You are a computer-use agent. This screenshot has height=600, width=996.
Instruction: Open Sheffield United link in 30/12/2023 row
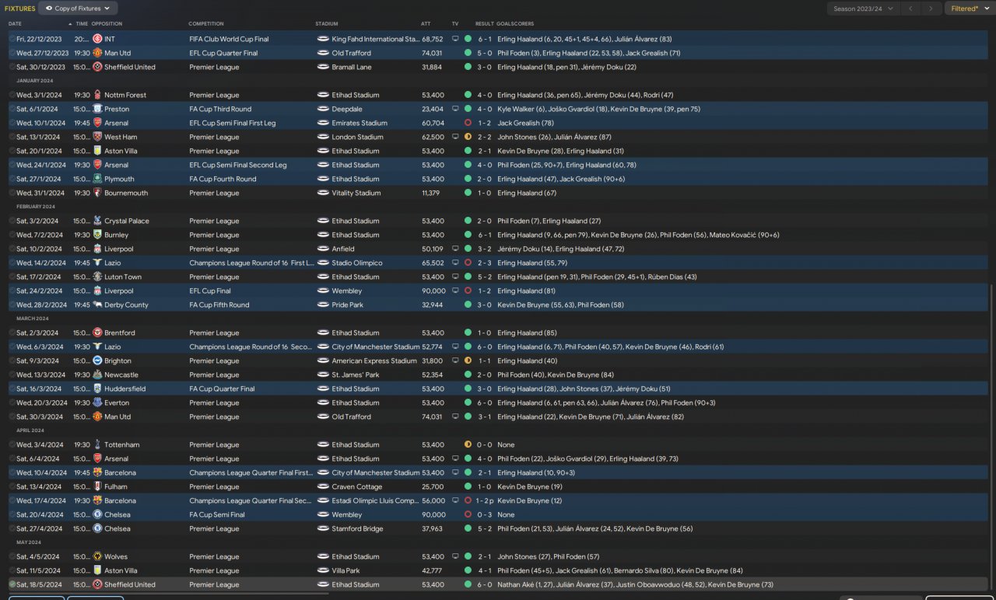tap(130, 67)
